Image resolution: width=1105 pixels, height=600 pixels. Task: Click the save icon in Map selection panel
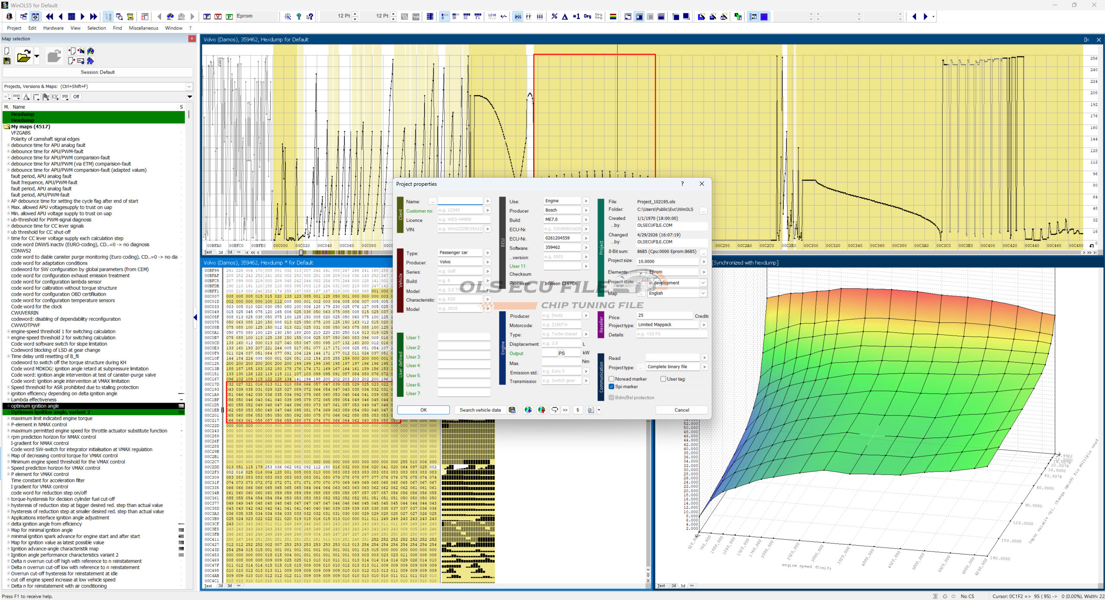[7, 61]
